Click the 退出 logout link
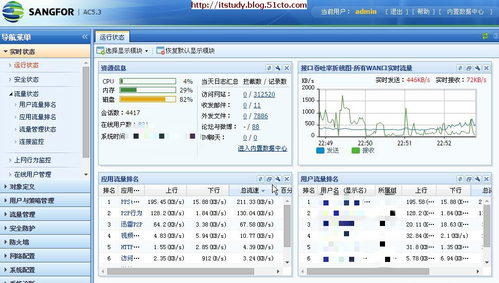The image size is (499, 283). [396, 12]
